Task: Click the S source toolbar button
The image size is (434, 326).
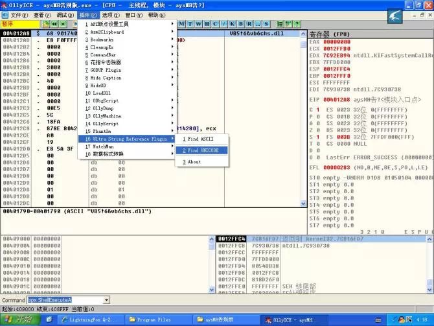Action: [266, 24]
